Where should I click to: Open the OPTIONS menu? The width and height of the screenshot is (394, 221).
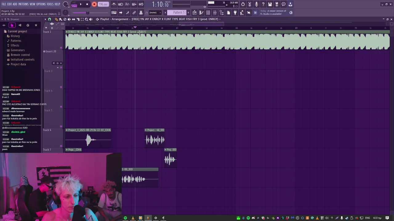41,4
